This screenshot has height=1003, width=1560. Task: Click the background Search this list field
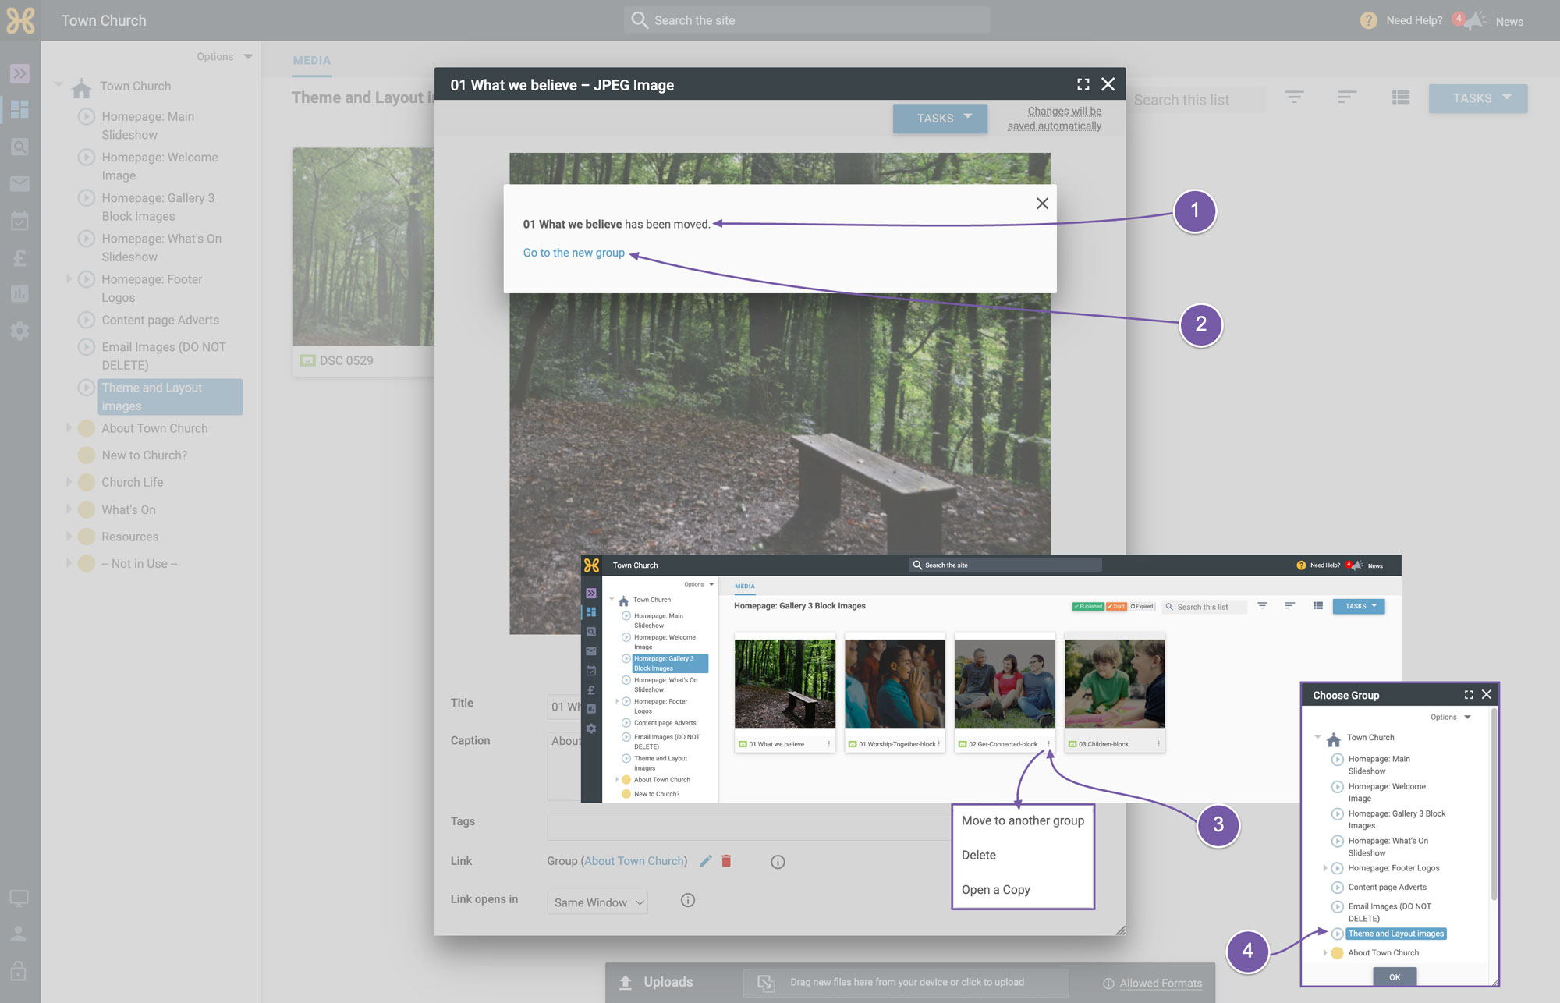[x=1197, y=100]
